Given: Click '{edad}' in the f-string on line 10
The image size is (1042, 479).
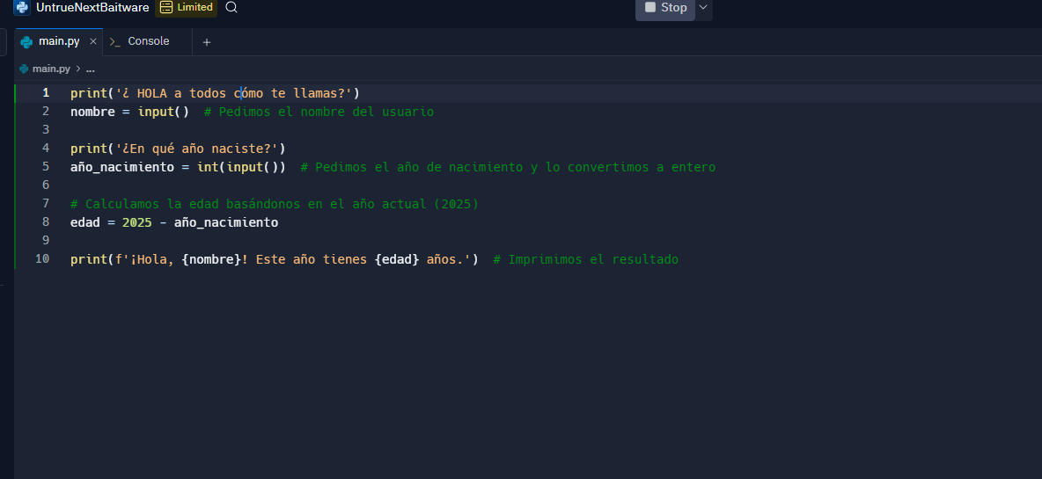Looking at the screenshot, I should coord(397,259).
